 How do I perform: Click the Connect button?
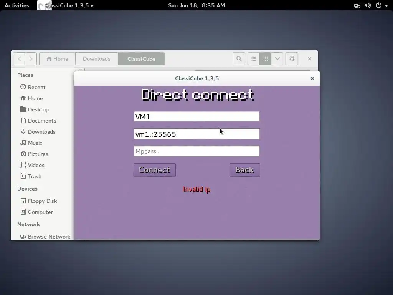pyautogui.click(x=155, y=170)
